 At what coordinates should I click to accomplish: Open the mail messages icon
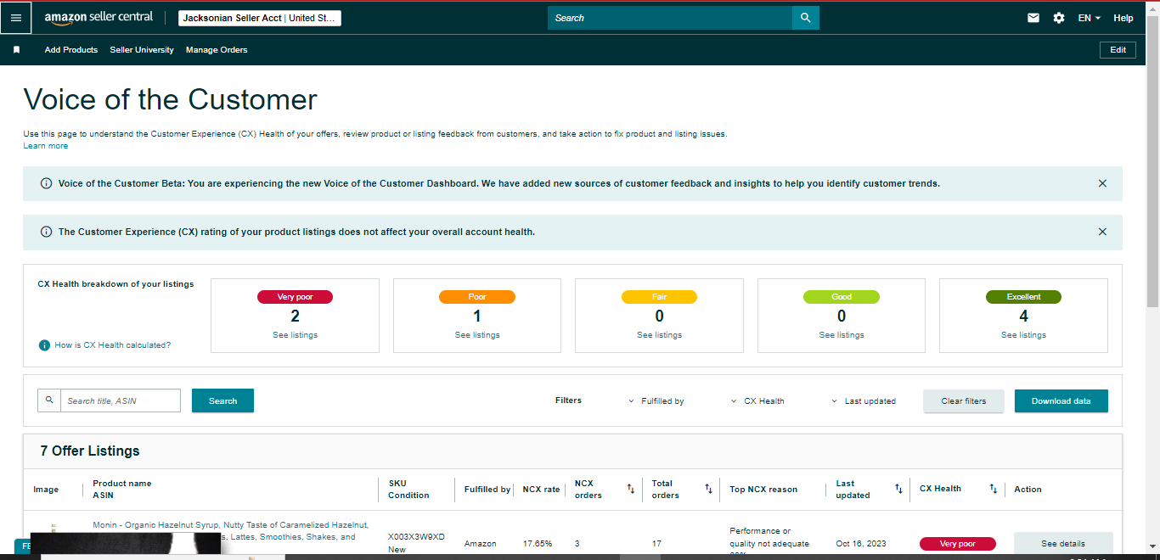coord(1033,18)
